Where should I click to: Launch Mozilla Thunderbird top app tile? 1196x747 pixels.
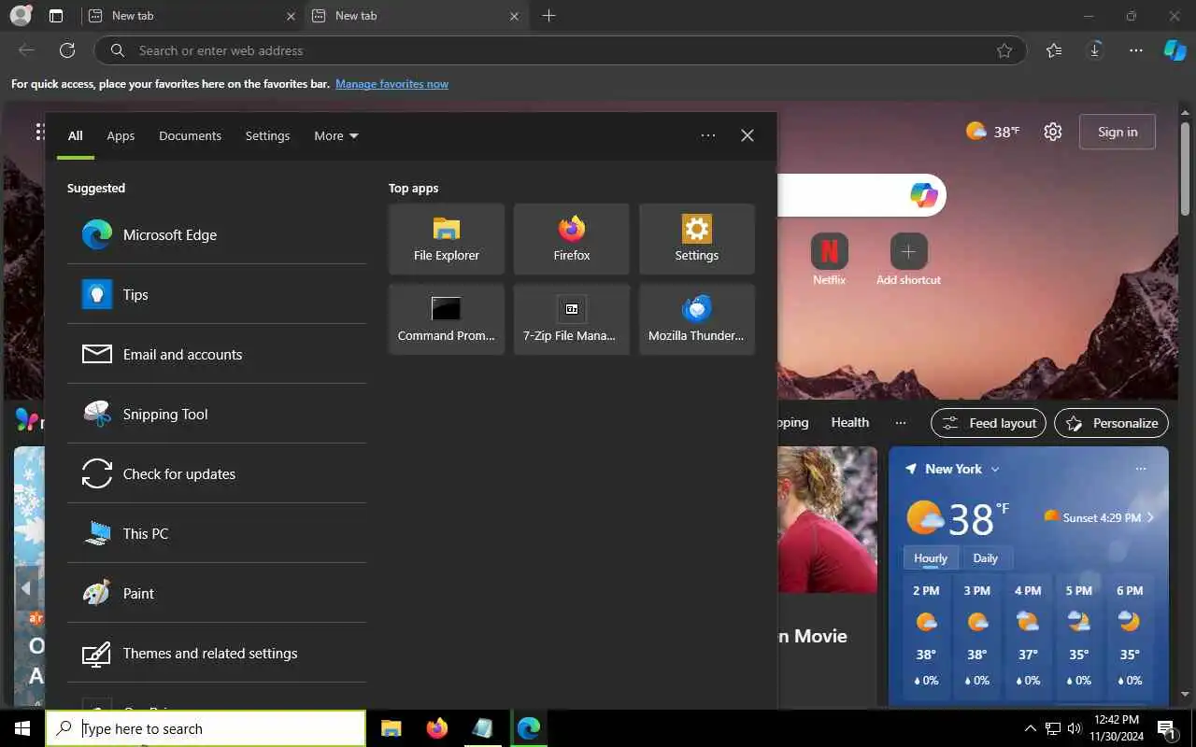coord(697,319)
